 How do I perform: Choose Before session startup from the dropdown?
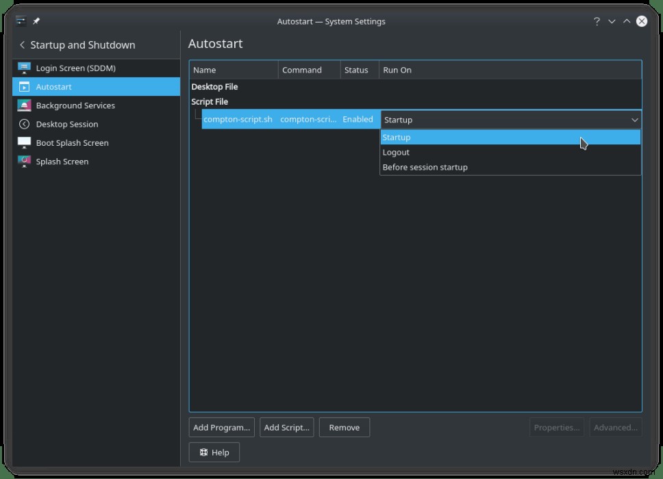click(x=425, y=167)
